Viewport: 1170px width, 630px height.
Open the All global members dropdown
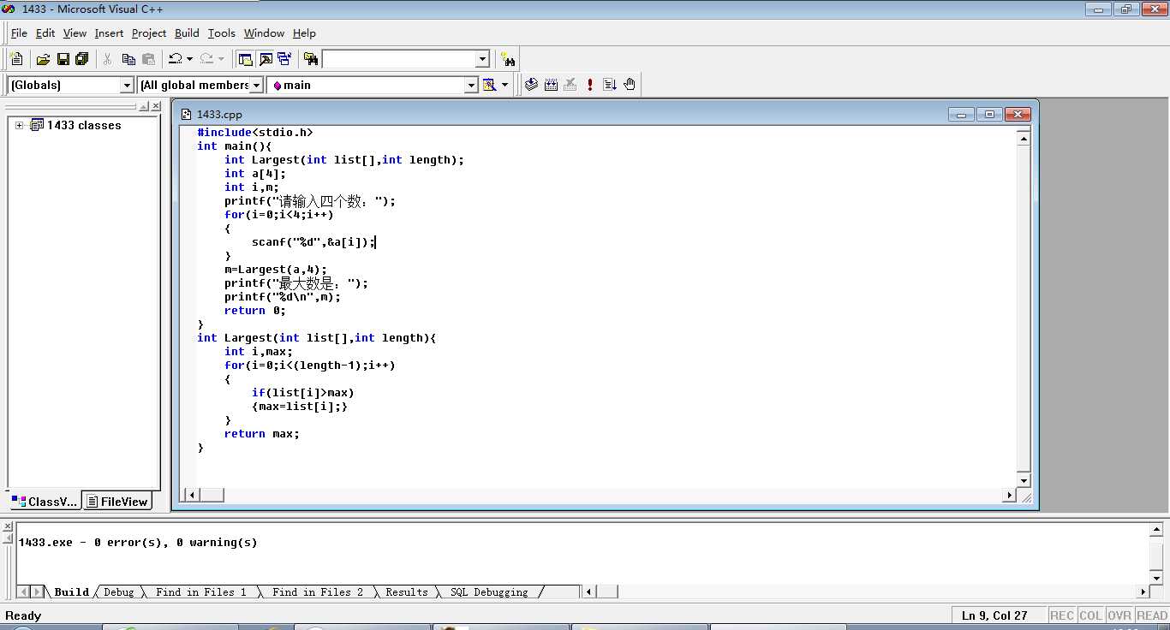pyautogui.click(x=256, y=85)
